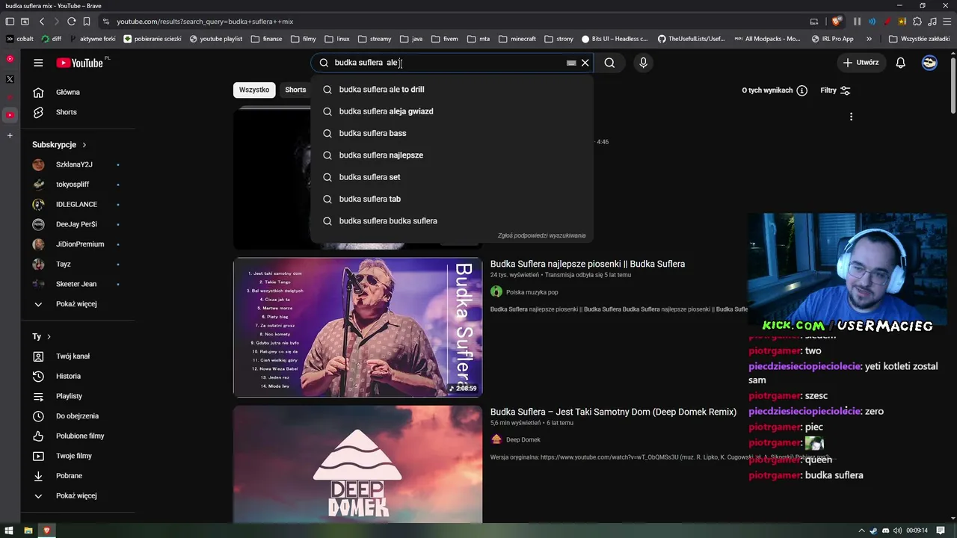957x538 pixels.
Task: Open Twoje filmy in sidebar
Action: coord(78,456)
